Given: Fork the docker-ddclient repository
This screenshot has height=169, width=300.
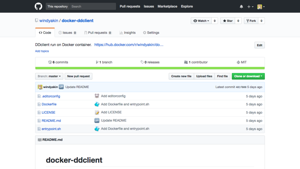Looking at the screenshot, I should tap(251, 21).
